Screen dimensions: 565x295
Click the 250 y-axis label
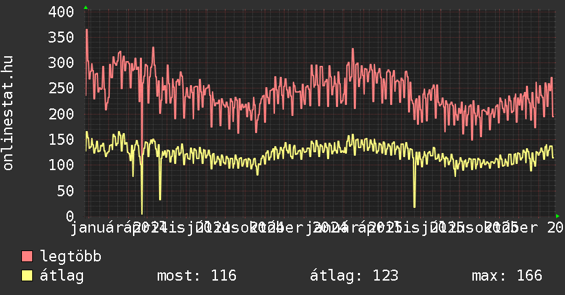[62, 88]
